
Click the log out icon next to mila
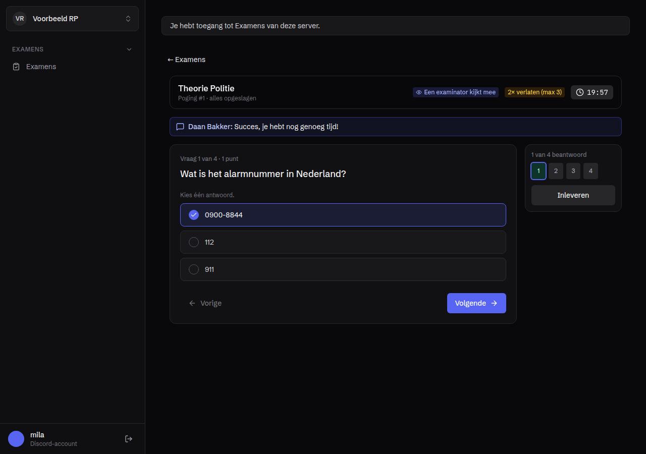click(129, 439)
